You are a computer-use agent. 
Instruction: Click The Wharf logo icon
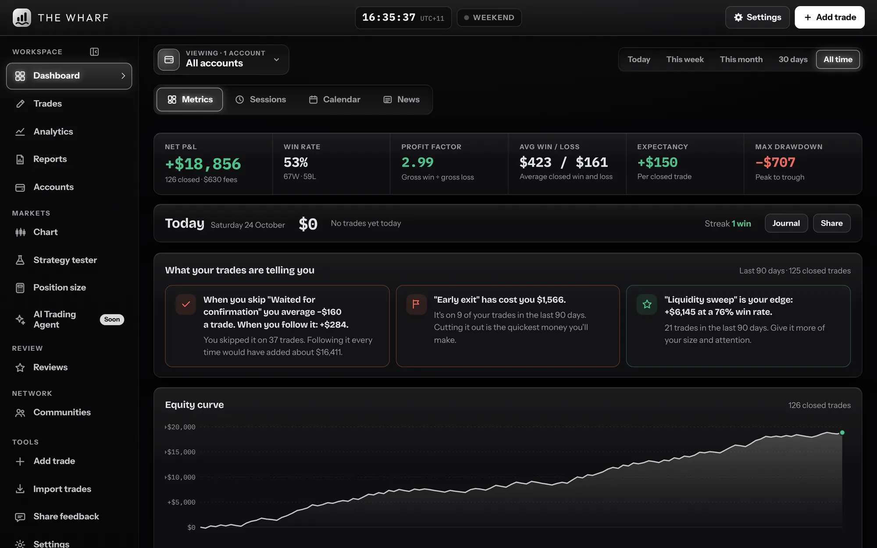pos(21,18)
